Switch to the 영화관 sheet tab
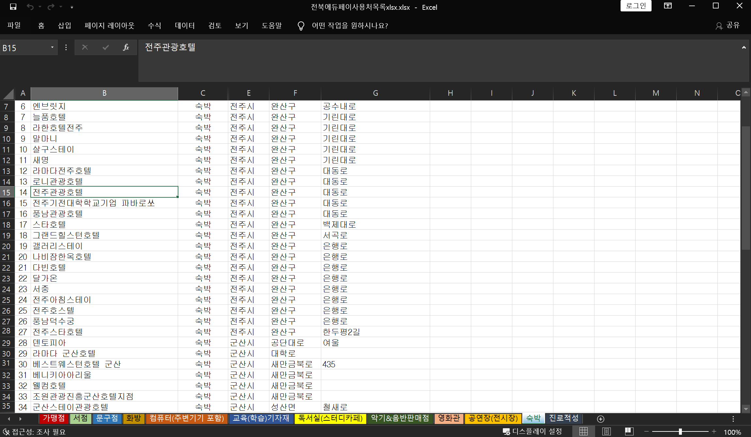Screen dimensions: 751x437 (449, 418)
